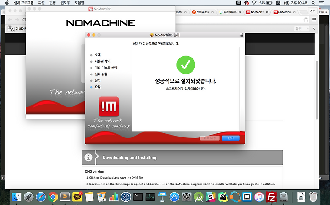Image resolution: width=330 pixels, height=205 pixels.
Task: Click the greyed-out 뒤로 이동 button
Action: (209, 138)
